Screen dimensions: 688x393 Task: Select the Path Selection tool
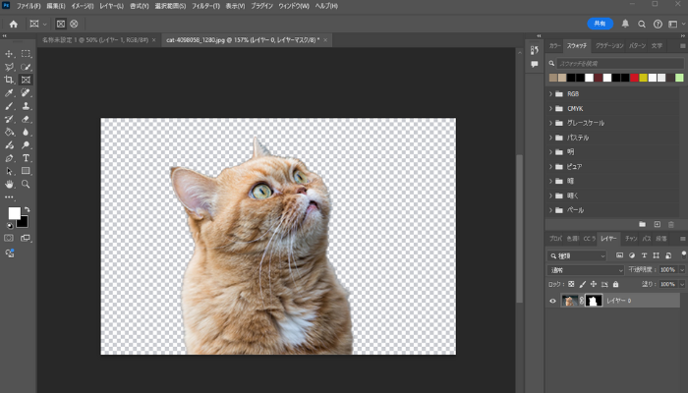click(x=9, y=171)
